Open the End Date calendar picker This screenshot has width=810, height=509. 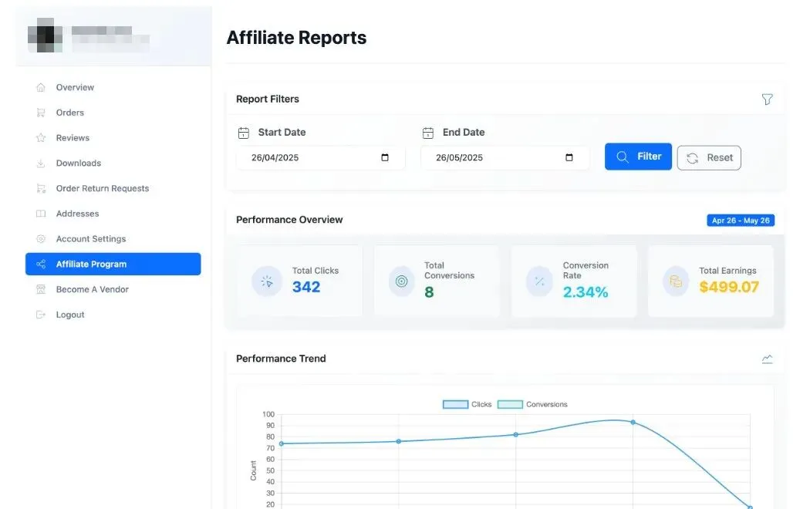pos(569,157)
